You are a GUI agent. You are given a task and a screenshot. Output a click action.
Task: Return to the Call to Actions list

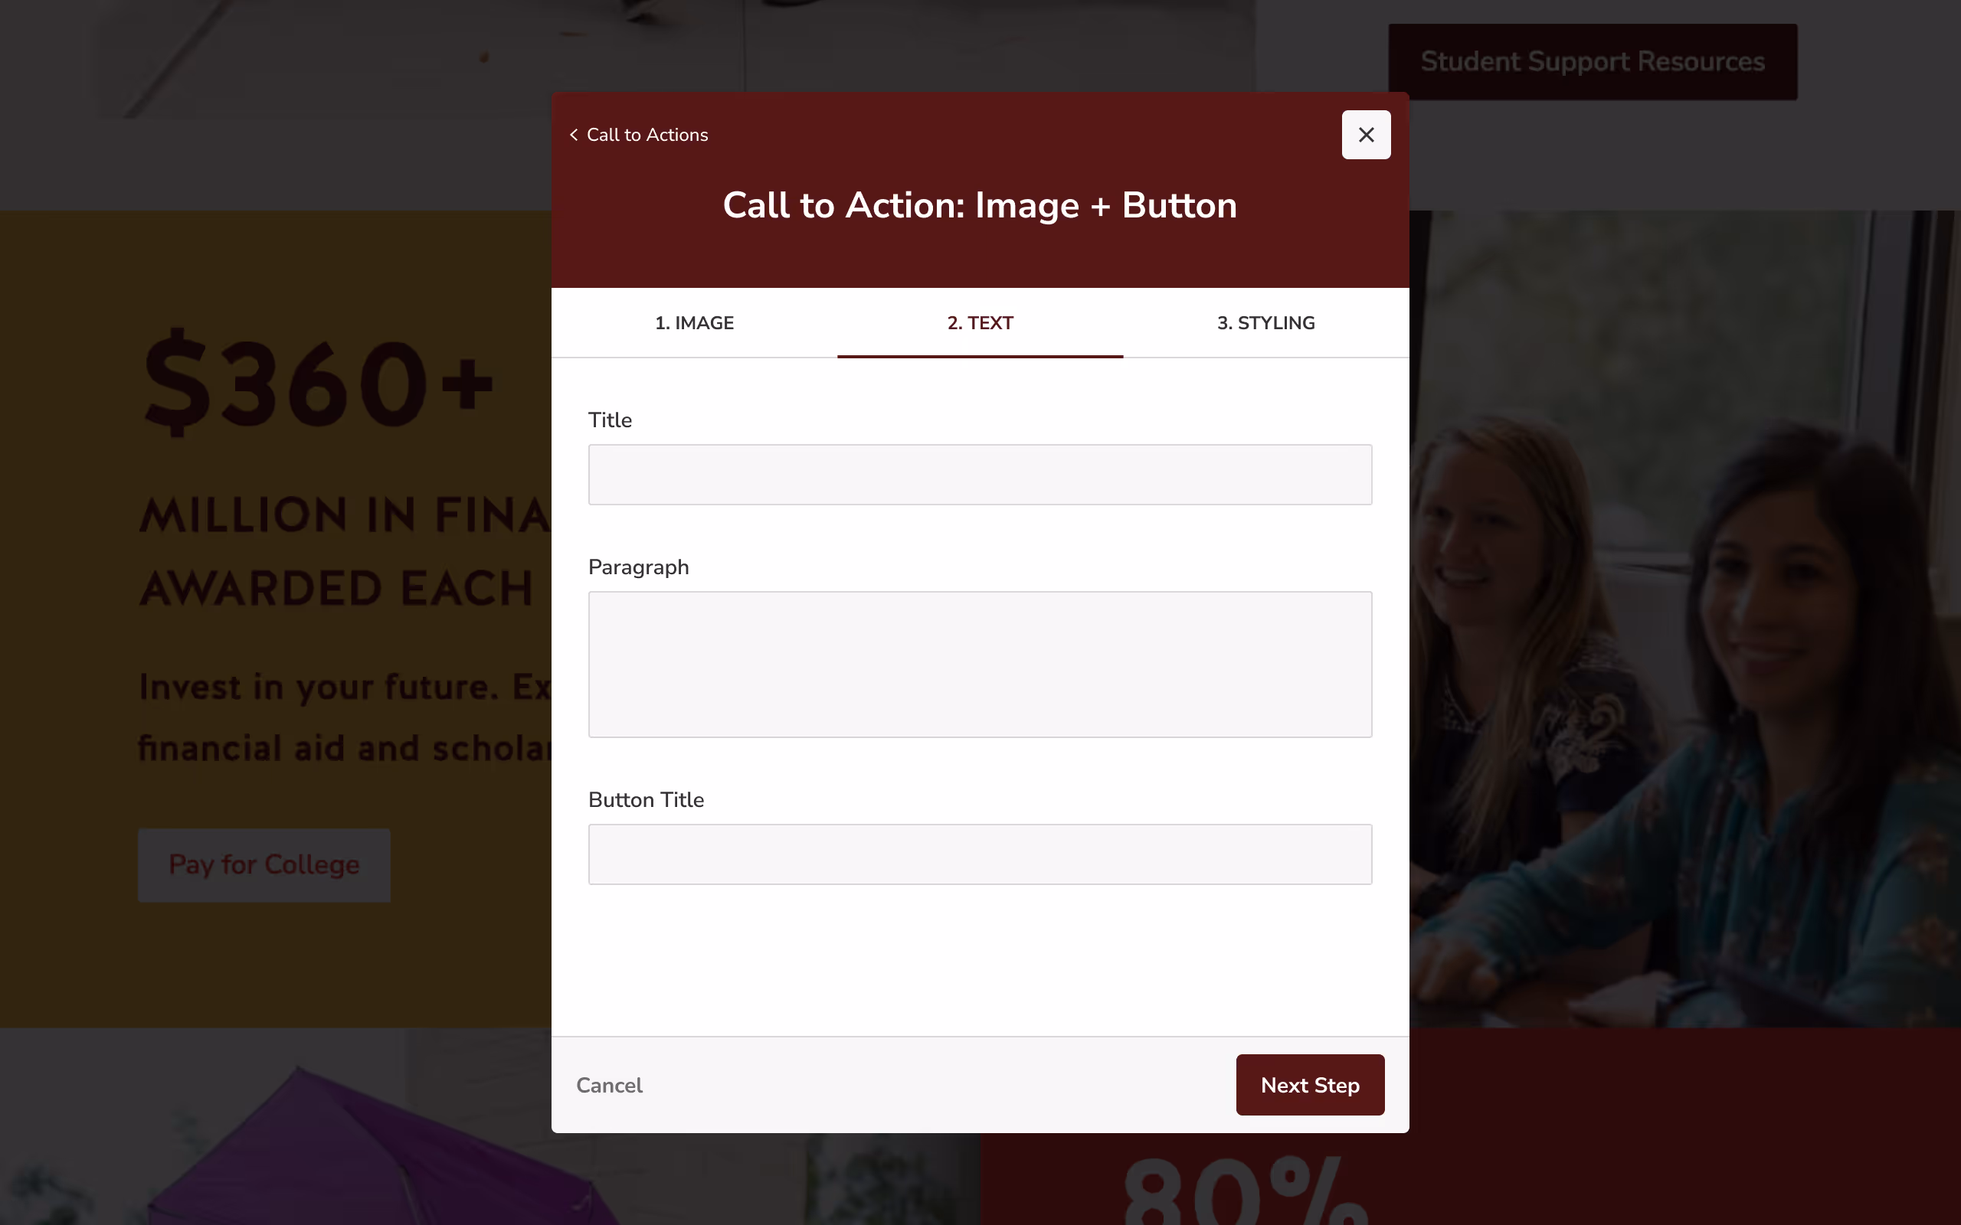click(x=647, y=135)
